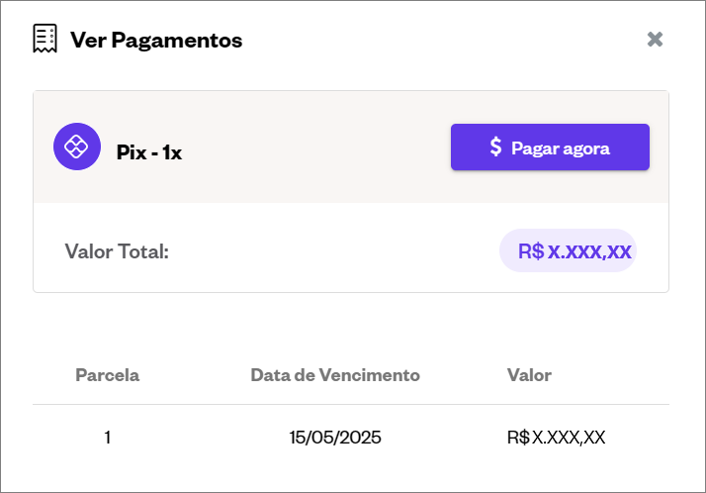The height and width of the screenshot is (493, 706).
Task: Click the receipt icon beside Ver Pagamentos
Action: 45,39
